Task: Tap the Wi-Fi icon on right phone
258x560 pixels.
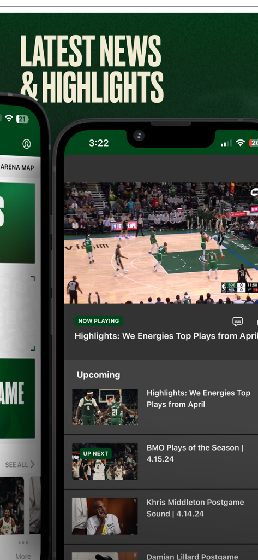Action: [241, 143]
